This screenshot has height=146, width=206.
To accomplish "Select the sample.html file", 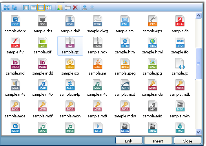I will [x=152, y=46].
